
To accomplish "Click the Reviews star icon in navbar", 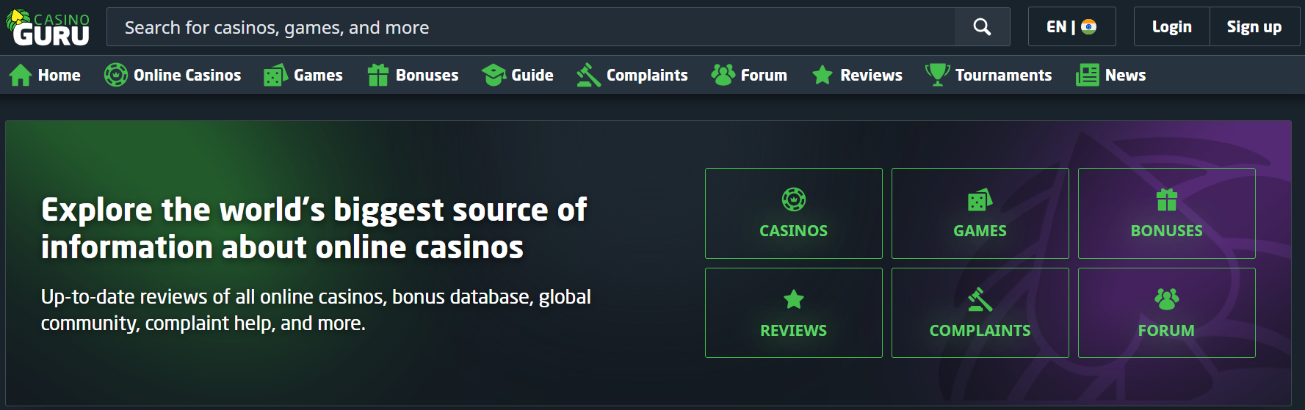I will 823,75.
